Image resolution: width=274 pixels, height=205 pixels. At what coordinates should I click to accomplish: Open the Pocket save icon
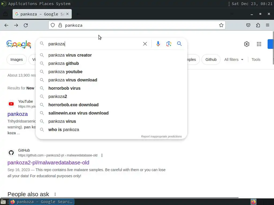[x=248, y=25]
